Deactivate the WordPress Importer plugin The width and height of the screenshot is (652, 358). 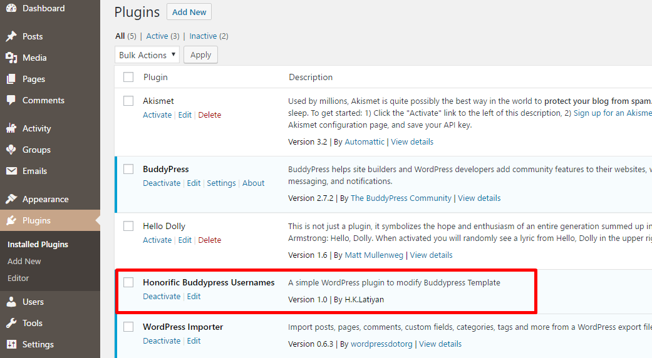[x=162, y=341]
